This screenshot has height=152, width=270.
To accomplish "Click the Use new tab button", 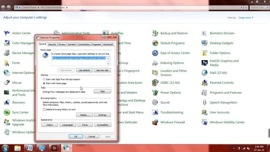I will pos(102,71).
